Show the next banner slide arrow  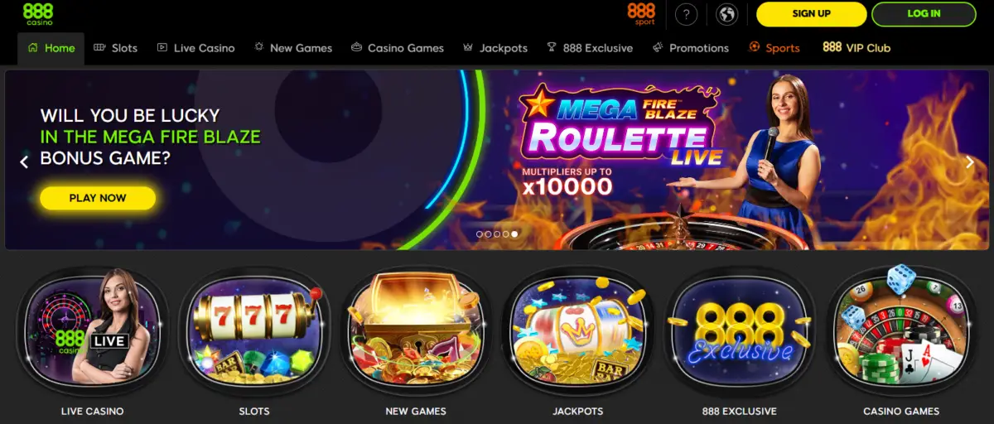coord(970,162)
